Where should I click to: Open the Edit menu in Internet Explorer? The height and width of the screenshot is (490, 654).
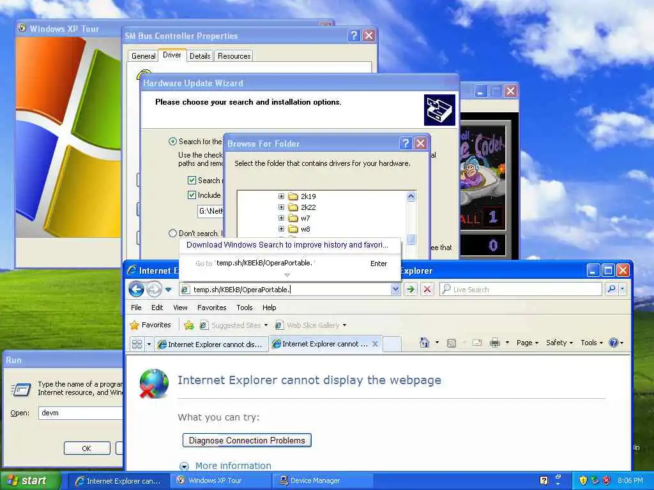[157, 308]
